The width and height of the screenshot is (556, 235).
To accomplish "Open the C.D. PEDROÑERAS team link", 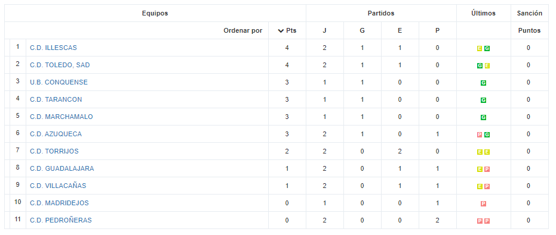I will (x=61, y=220).
